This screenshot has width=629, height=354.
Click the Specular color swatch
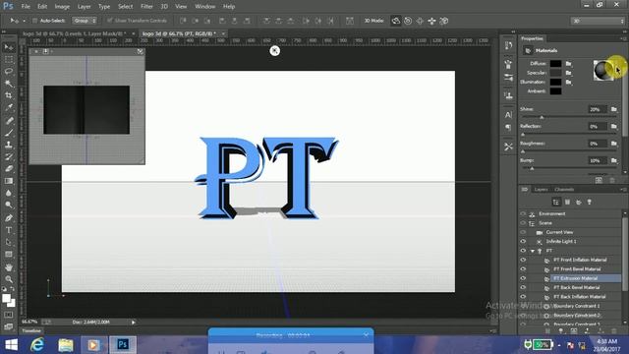click(555, 73)
